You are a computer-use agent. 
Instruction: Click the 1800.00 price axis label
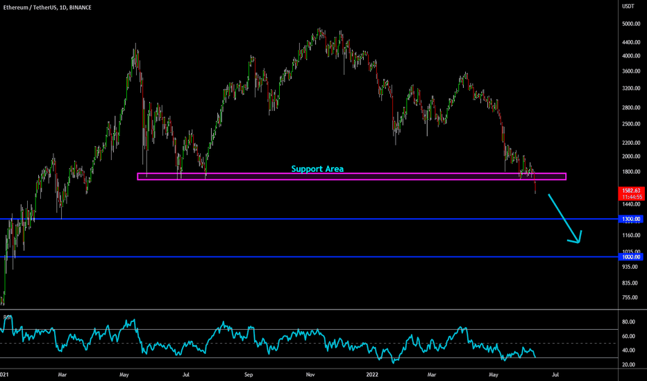tap(631, 172)
